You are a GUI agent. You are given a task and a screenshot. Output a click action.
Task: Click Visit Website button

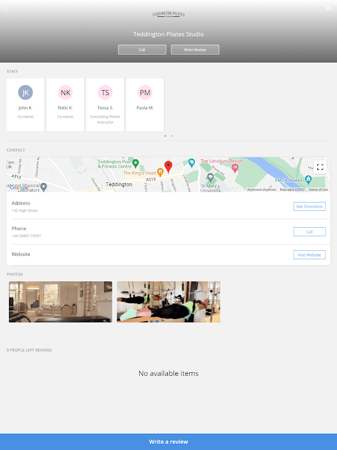tap(309, 255)
